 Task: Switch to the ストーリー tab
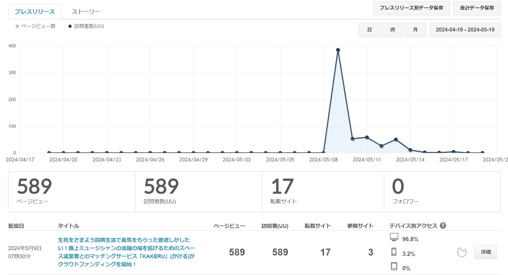[86, 12]
